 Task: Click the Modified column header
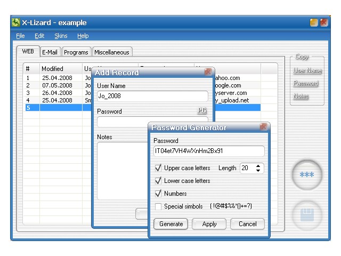(61, 69)
